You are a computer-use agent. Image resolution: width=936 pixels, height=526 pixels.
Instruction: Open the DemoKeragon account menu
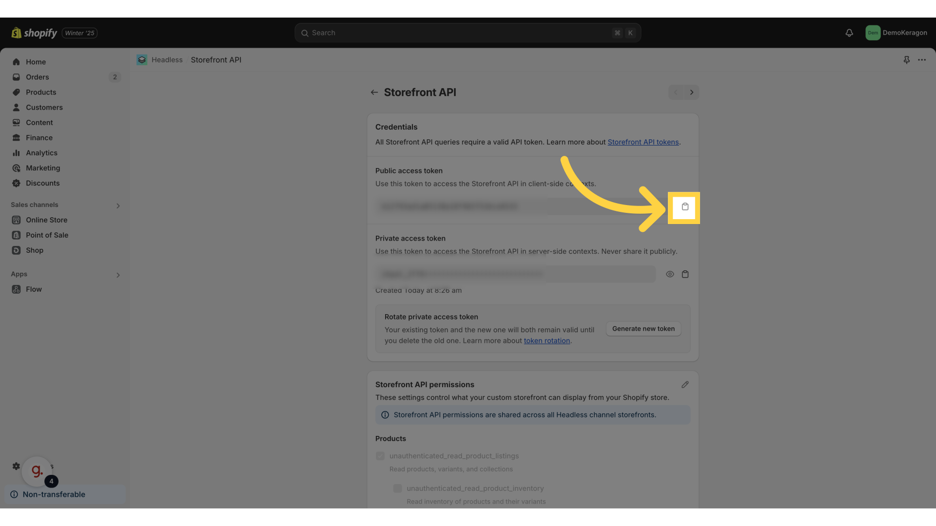[x=896, y=33]
